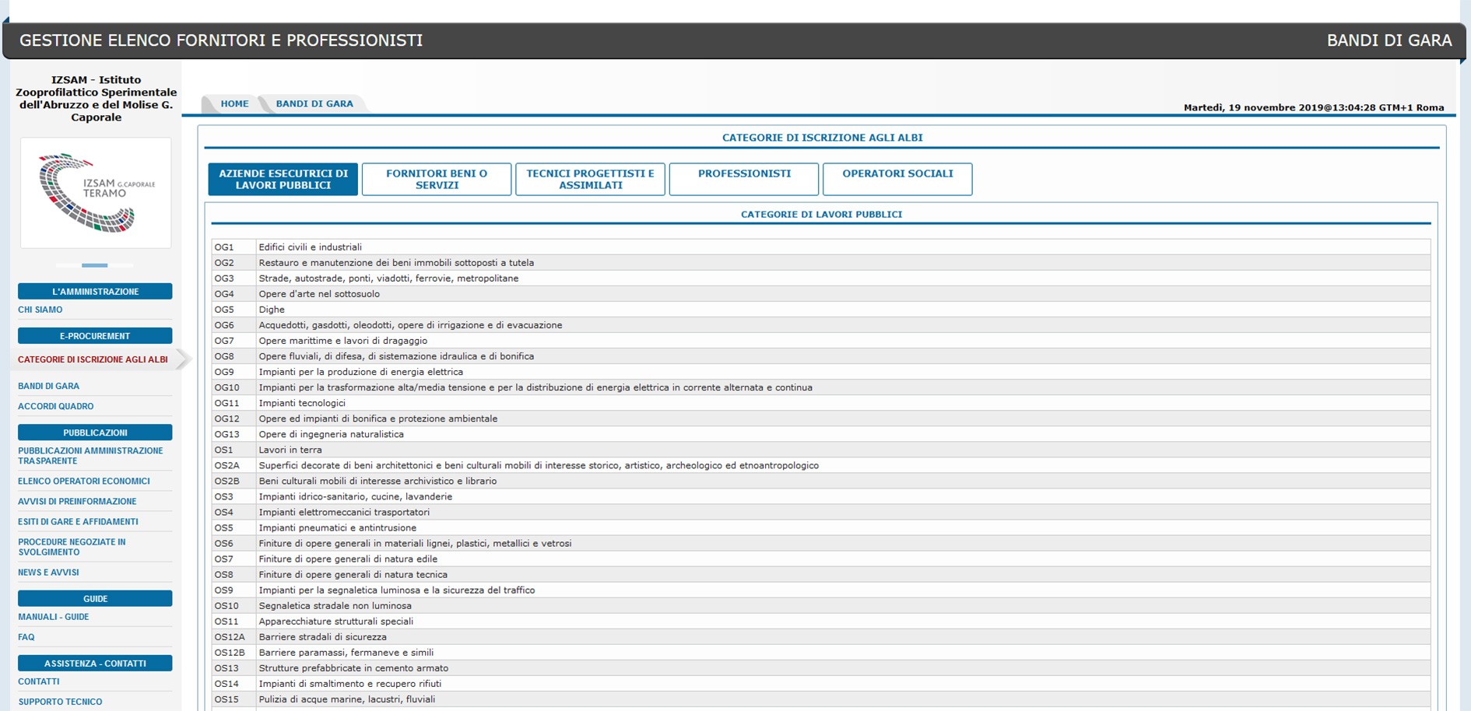Open Manuali - Guide link
The width and height of the screenshot is (1471, 711).
(54, 617)
